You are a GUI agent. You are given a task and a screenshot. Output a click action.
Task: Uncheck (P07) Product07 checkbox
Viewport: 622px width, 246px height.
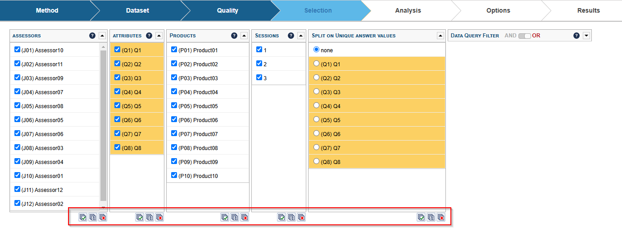point(174,134)
